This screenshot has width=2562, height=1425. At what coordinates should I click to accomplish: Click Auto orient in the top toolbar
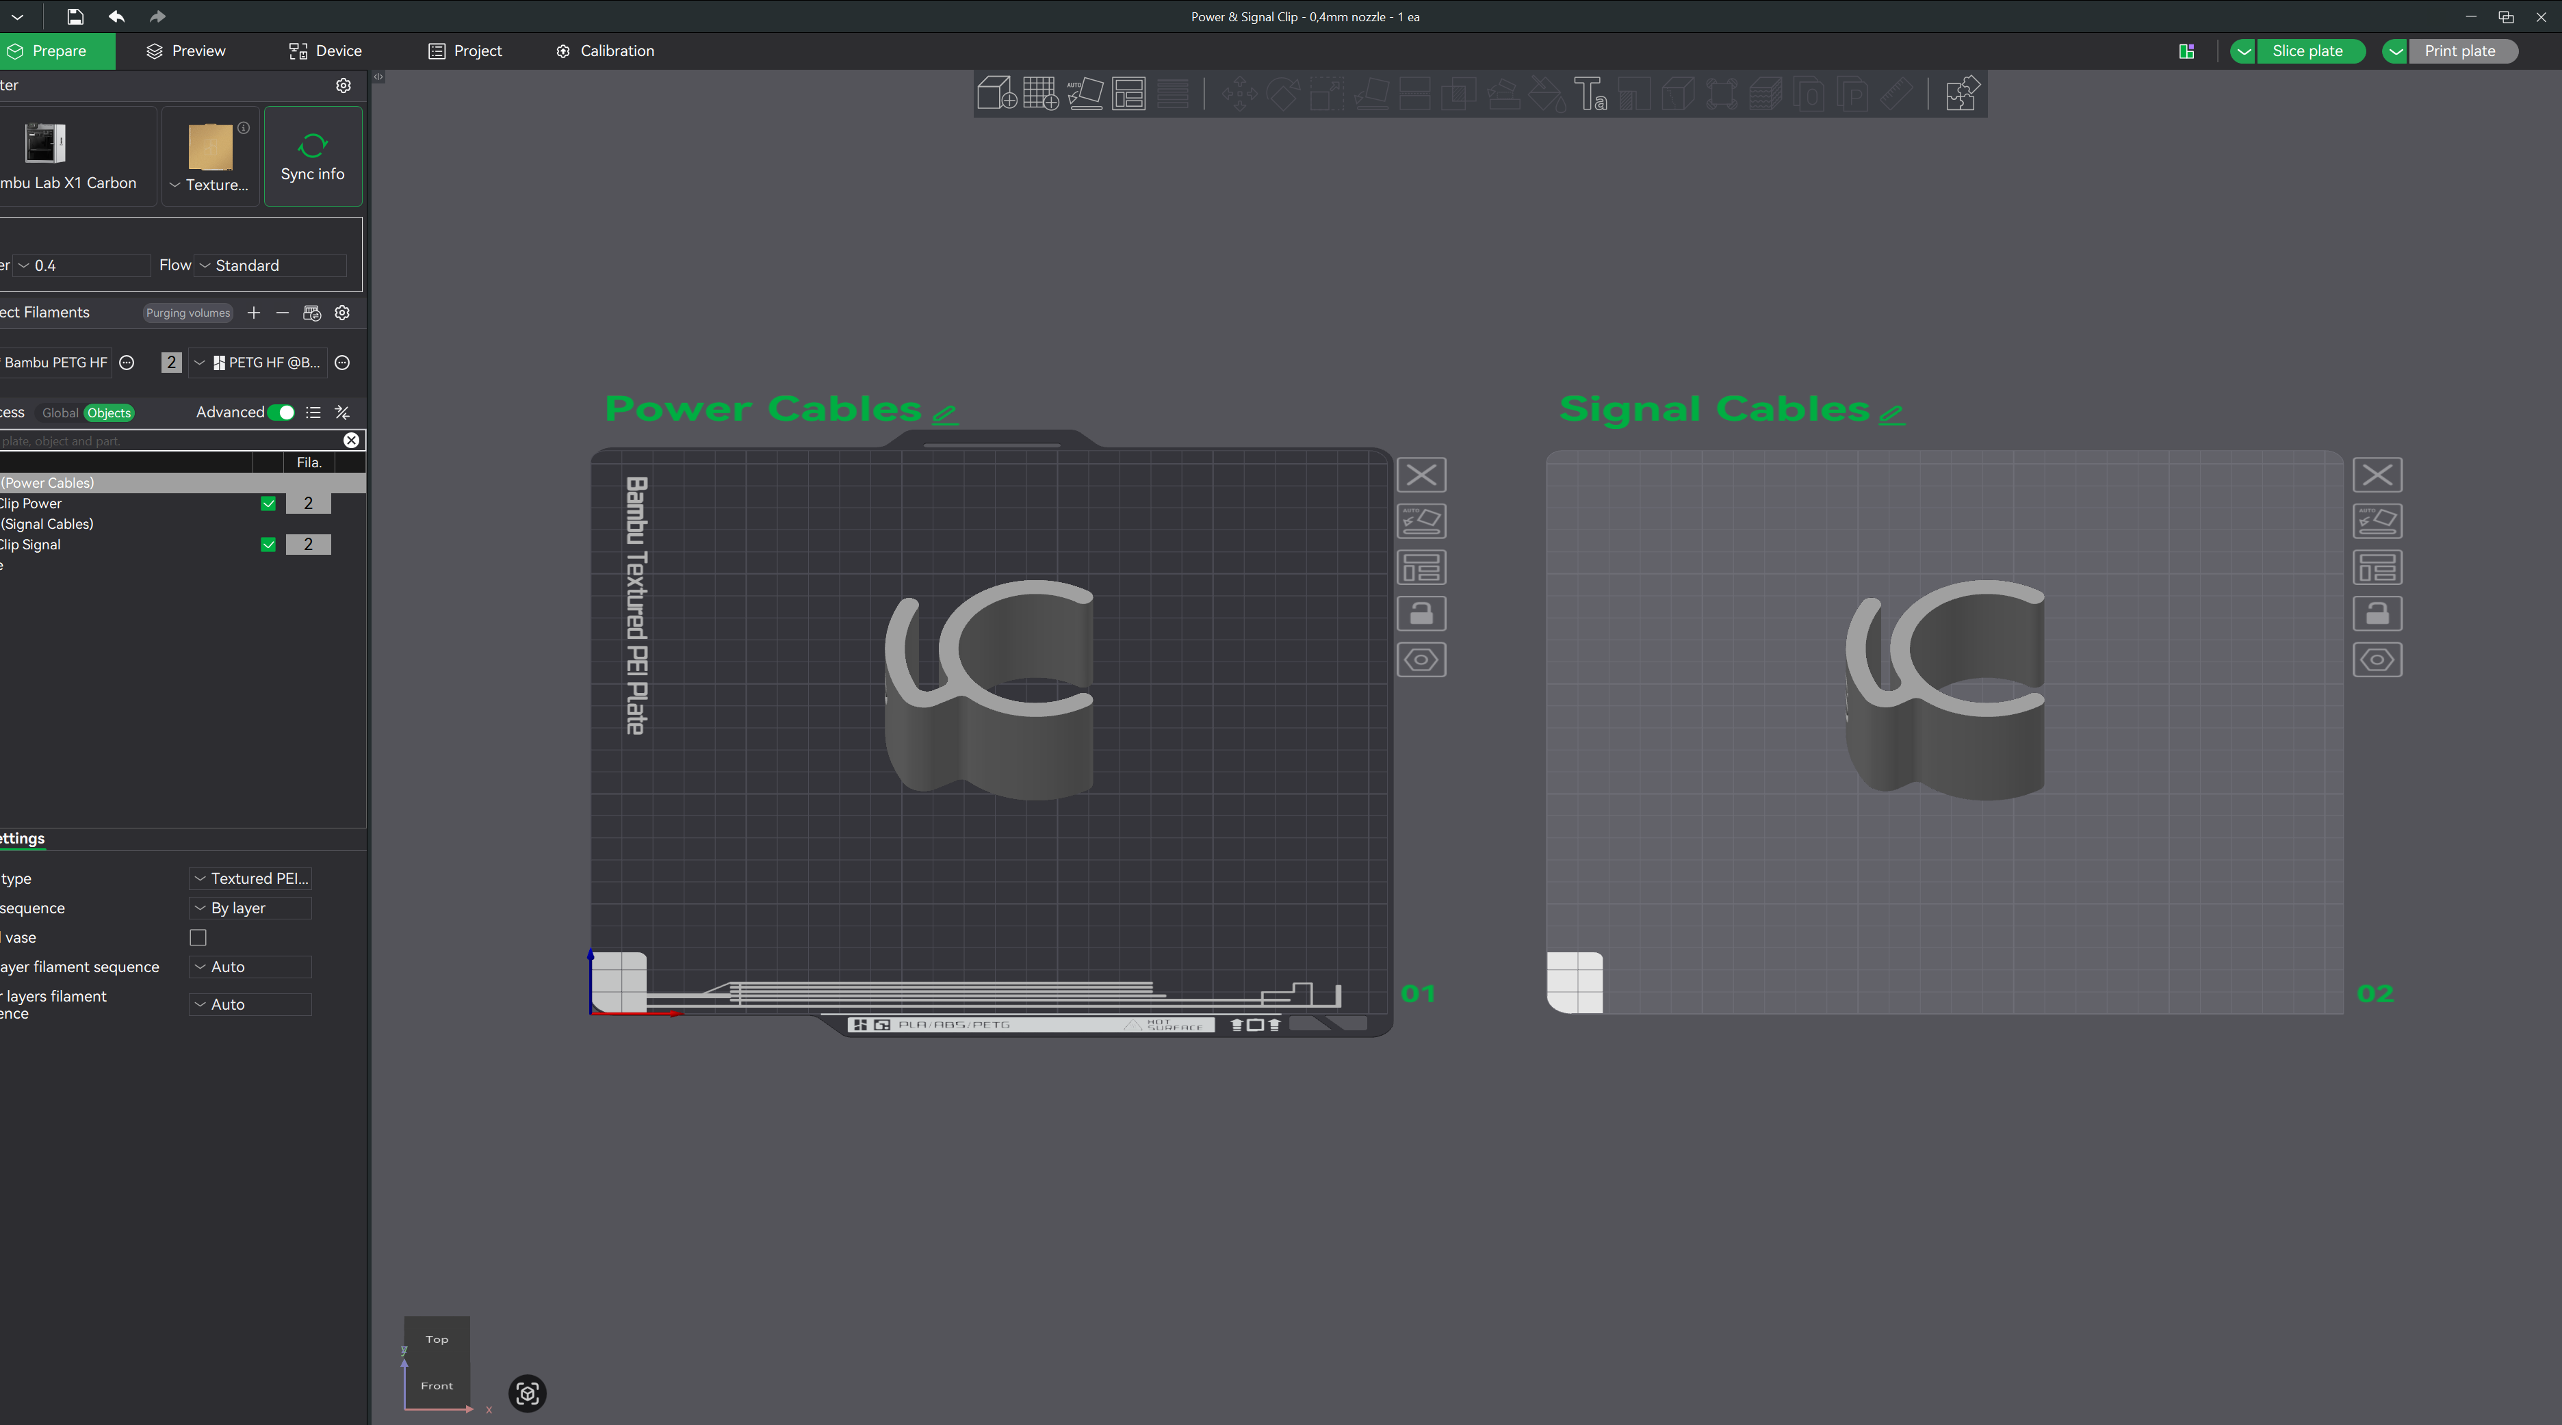(x=1085, y=94)
